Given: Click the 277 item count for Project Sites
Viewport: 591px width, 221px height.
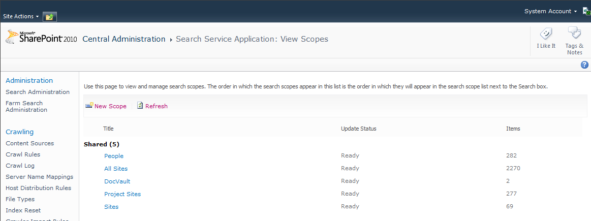Looking at the screenshot, I should (x=511, y=194).
